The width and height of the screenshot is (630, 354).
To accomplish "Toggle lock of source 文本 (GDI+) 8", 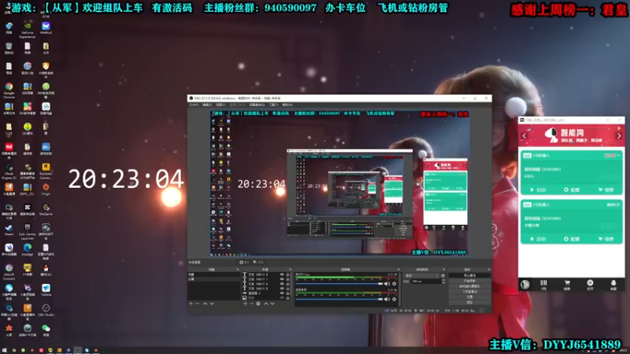I will [x=287, y=275].
